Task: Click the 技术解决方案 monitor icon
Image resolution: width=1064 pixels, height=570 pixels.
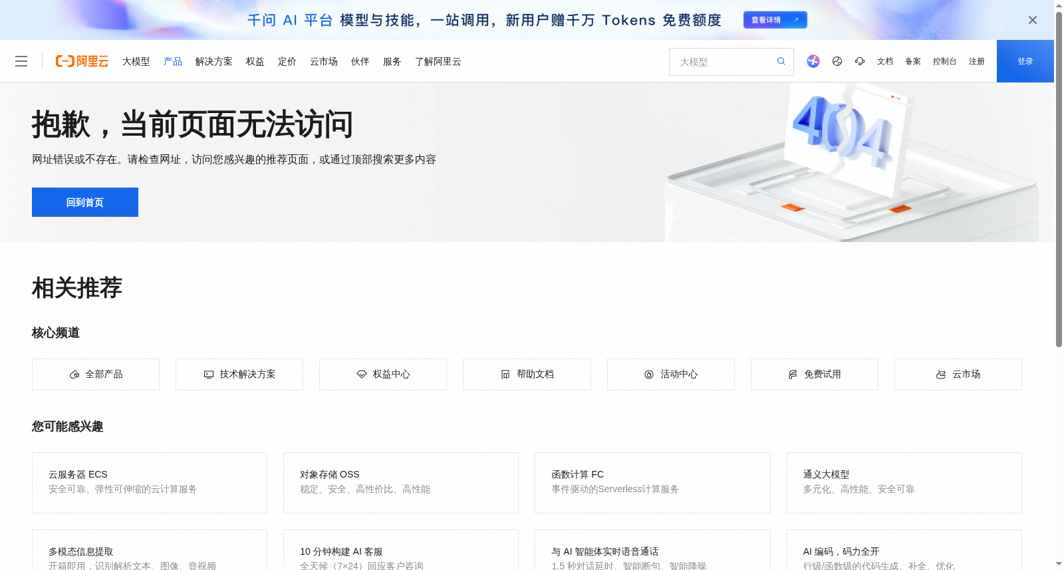Action: tap(209, 374)
